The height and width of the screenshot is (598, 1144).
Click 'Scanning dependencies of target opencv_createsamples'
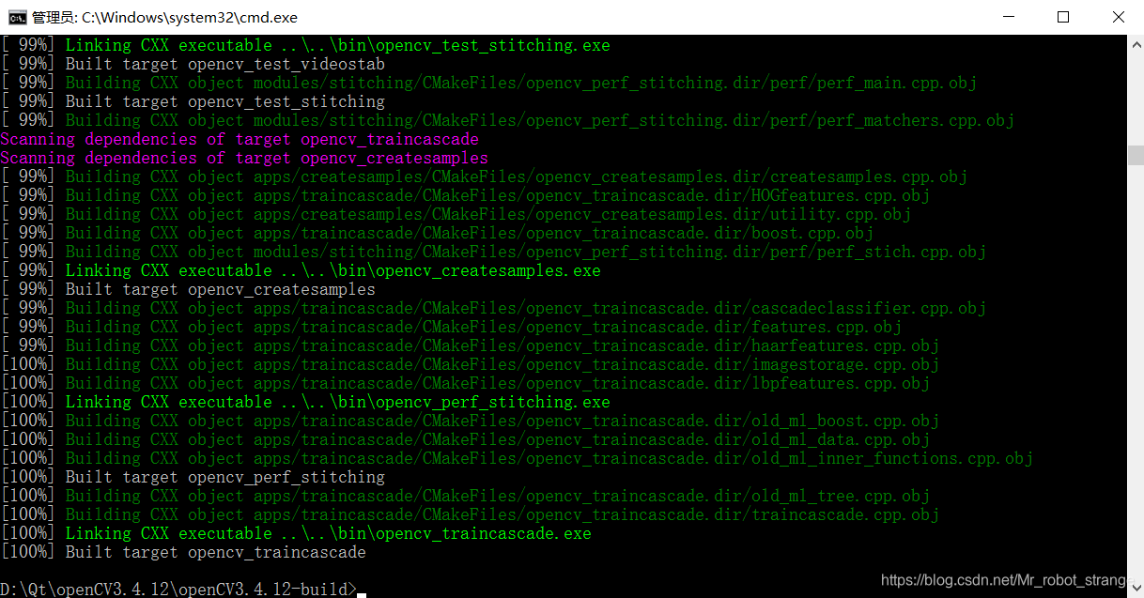(244, 158)
